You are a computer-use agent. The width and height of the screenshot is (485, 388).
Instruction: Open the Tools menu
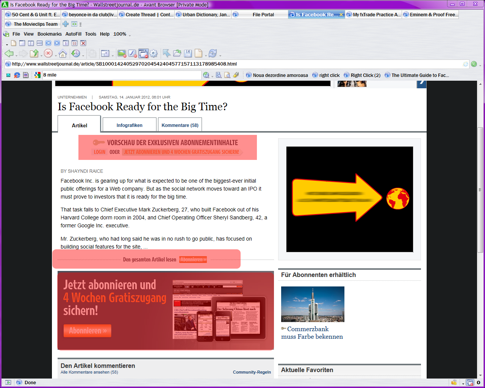click(x=91, y=34)
